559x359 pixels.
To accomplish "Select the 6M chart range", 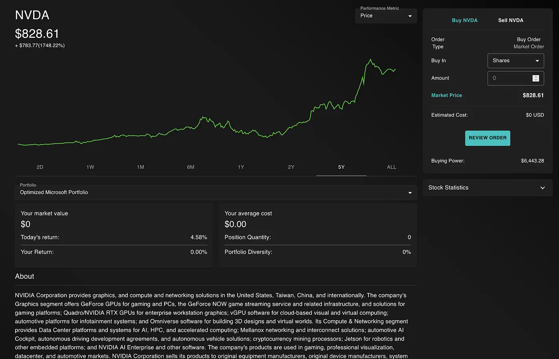I will pyautogui.click(x=191, y=167).
